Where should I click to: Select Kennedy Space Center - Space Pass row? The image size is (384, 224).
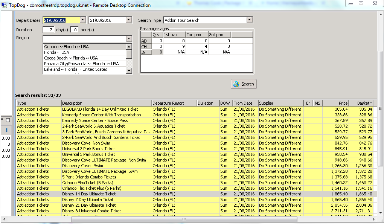point(95,120)
